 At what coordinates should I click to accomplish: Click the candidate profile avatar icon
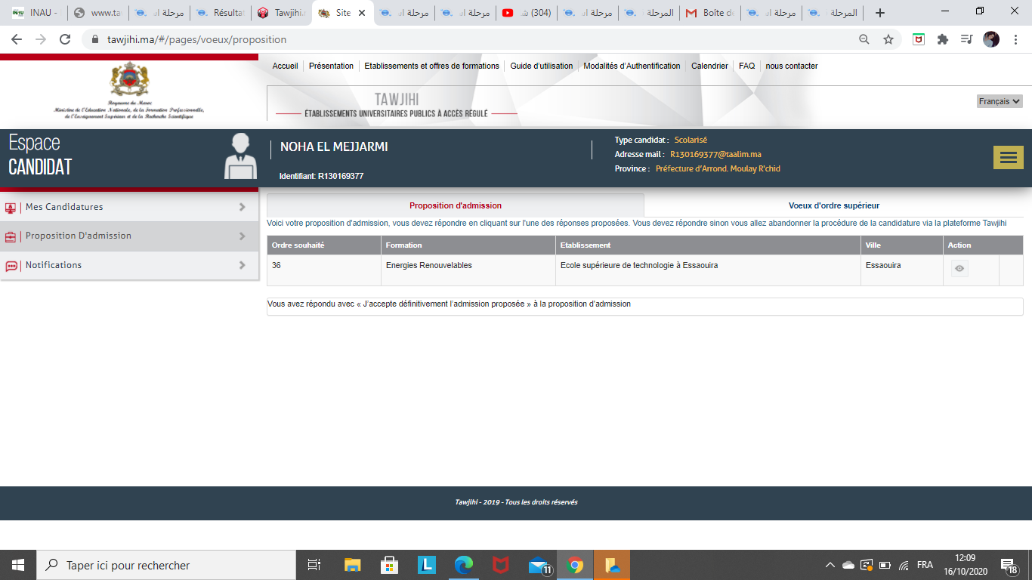point(240,156)
